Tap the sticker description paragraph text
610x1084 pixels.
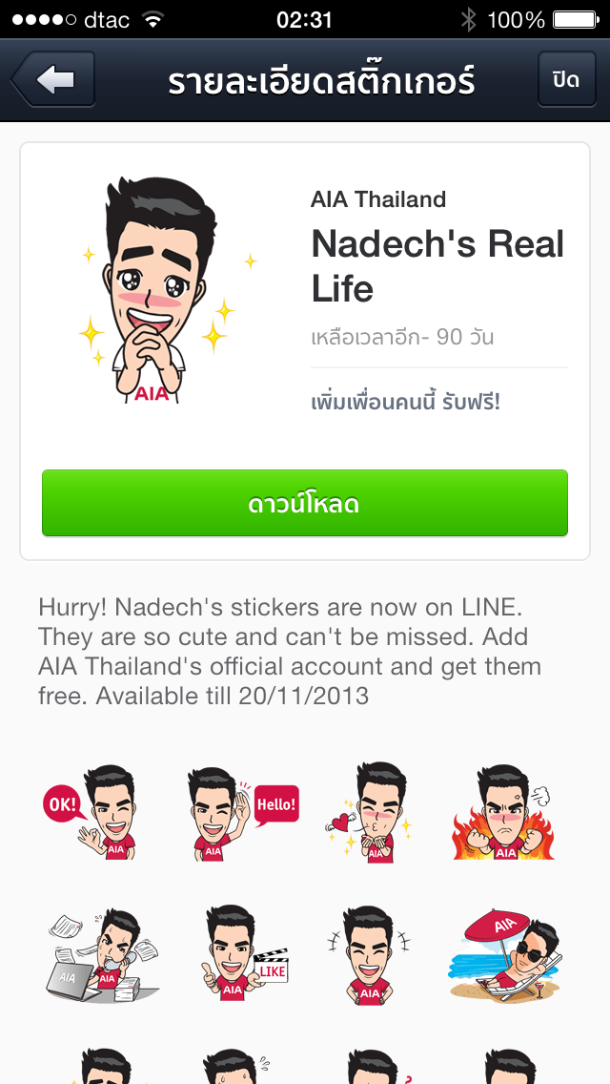[290, 651]
